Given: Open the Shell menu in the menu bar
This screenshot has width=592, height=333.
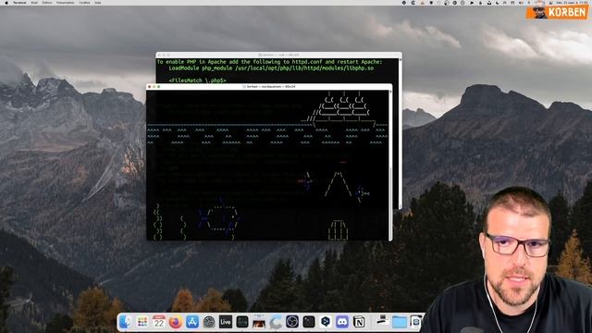Looking at the screenshot, I should click(34, 3).
